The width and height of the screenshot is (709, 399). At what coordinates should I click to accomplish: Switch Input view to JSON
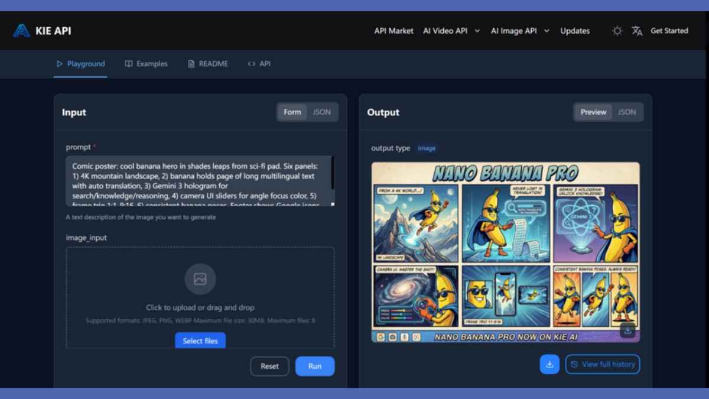pos(321,112)
